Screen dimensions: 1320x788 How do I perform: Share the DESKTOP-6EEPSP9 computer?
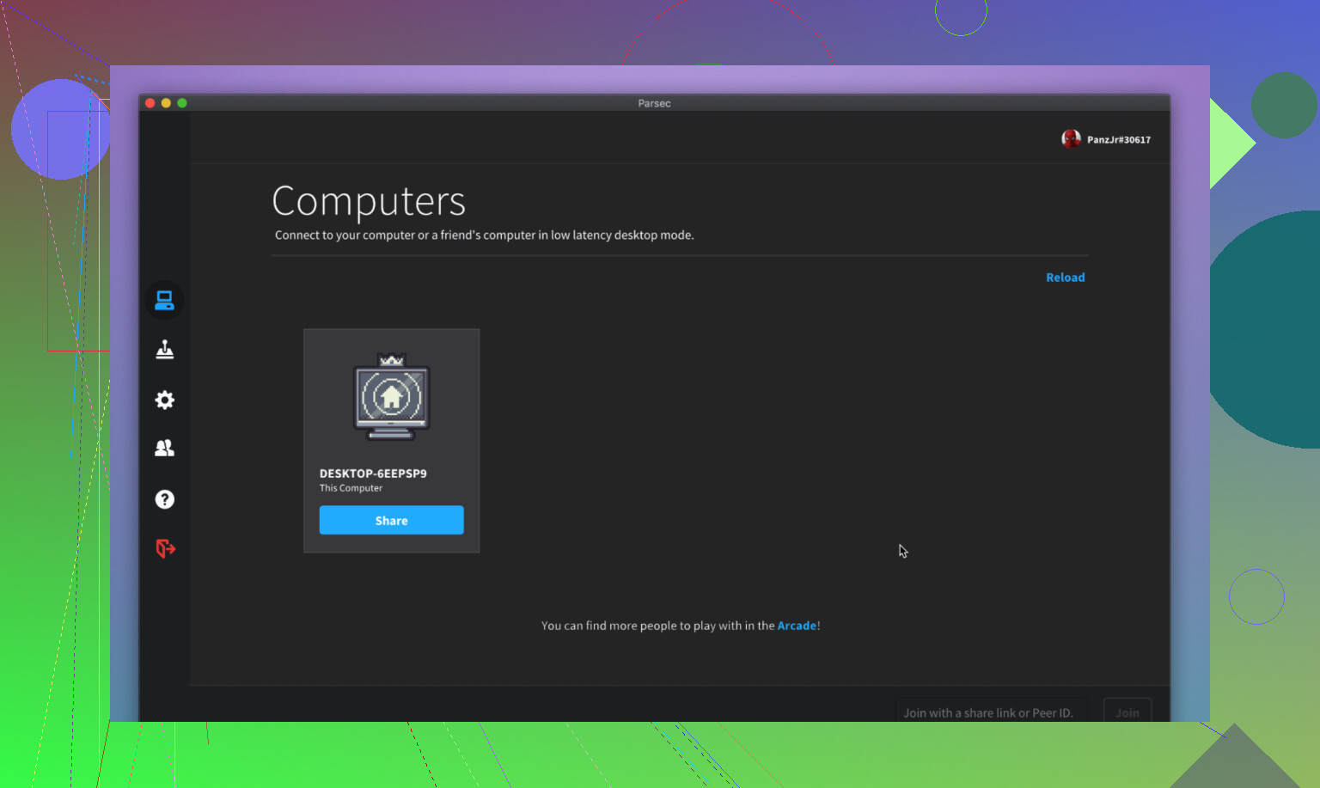click(391, 521)
